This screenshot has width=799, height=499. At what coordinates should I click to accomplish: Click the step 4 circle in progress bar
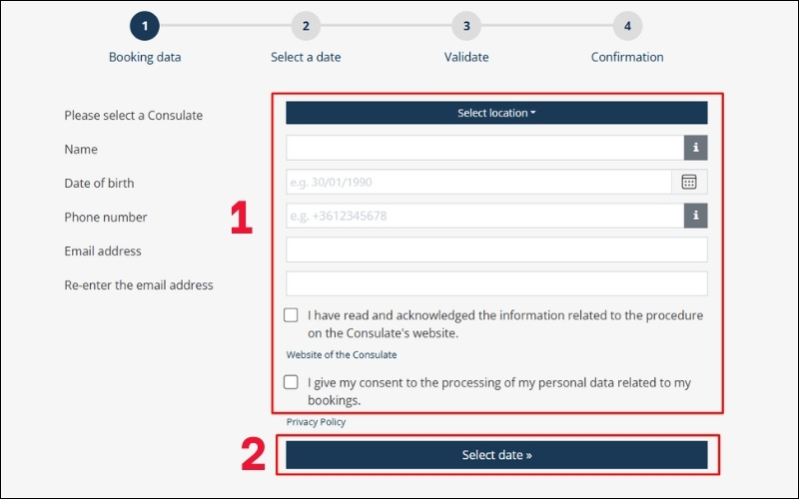(627, 26)
